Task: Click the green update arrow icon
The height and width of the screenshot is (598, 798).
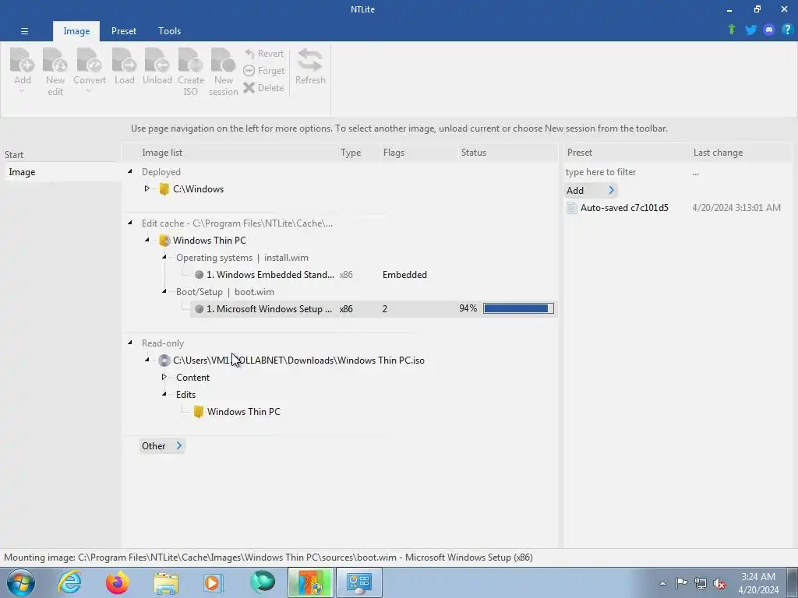Action: coord(732,30)
